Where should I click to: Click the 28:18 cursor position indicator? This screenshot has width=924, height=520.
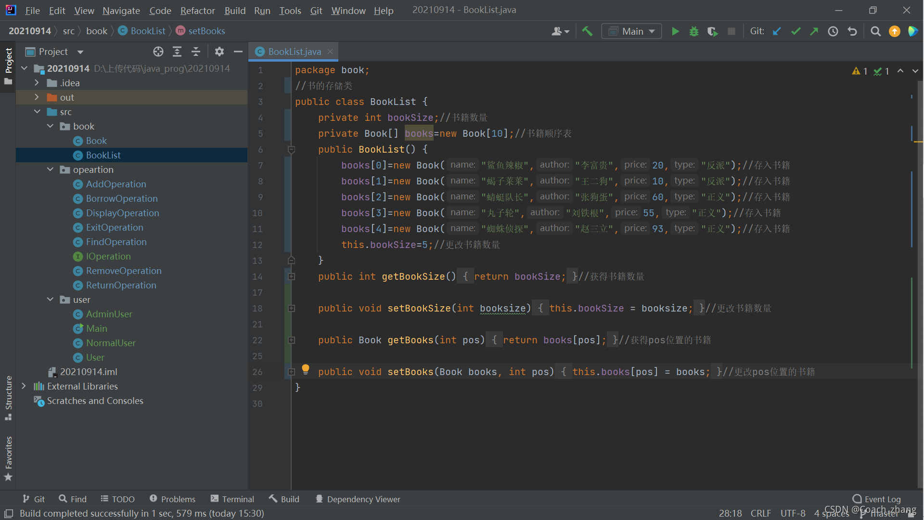[x=730, y=513]
